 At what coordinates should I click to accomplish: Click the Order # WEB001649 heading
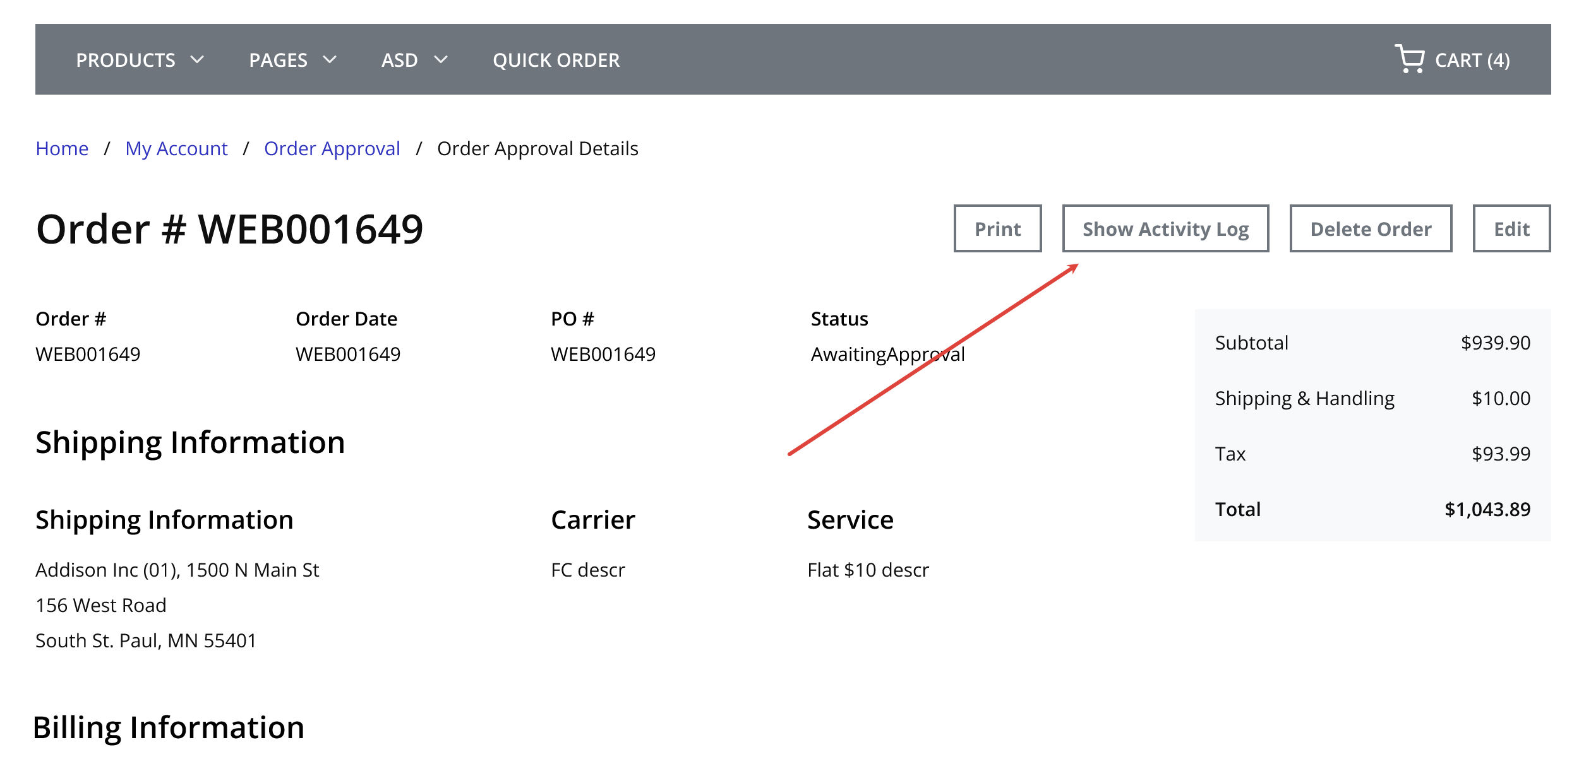pyautogui.click(x=229, y=228)
